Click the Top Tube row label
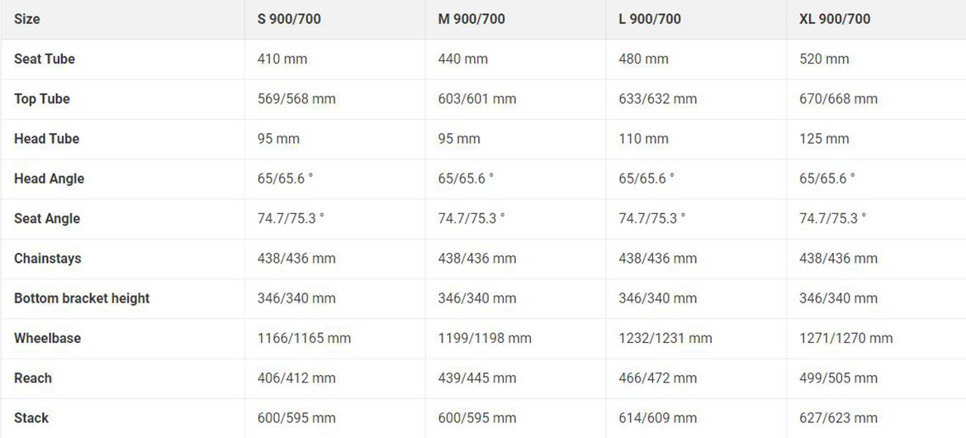966x438 pixels. (42, 98)
